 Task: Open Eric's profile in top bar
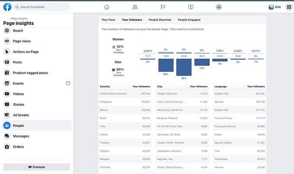(x=275, y=7)
